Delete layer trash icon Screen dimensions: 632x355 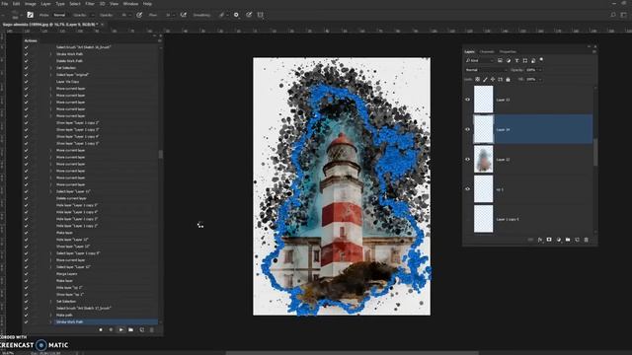coord(586,240)
